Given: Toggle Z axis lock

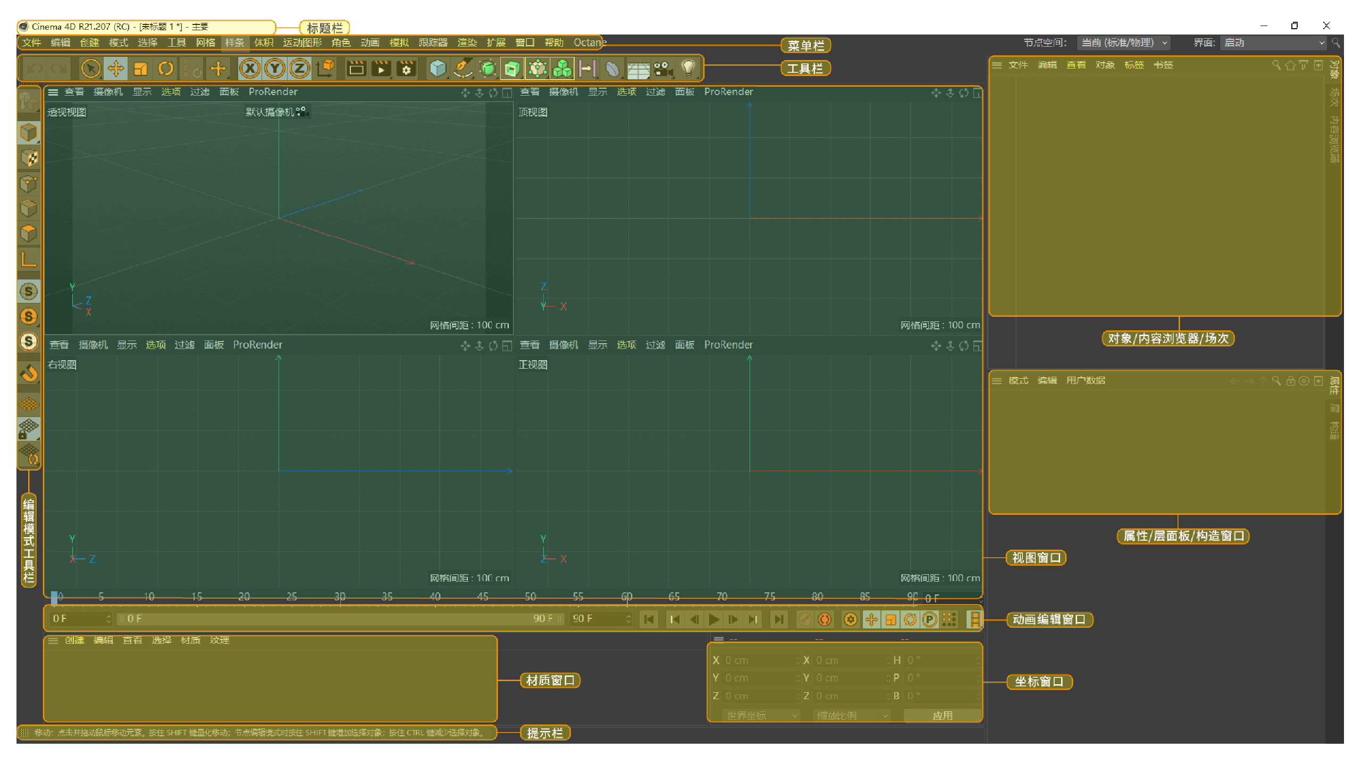Looking at the screenshot, I should point(299,69).
